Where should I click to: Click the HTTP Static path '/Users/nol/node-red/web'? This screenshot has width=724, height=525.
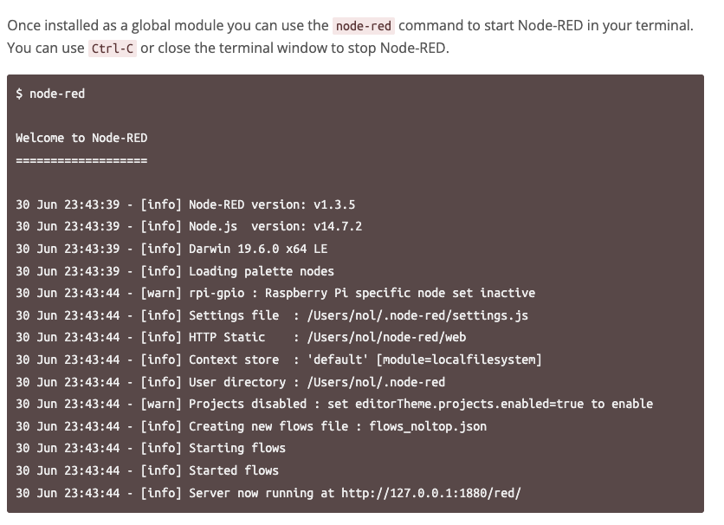pos(386,337)
